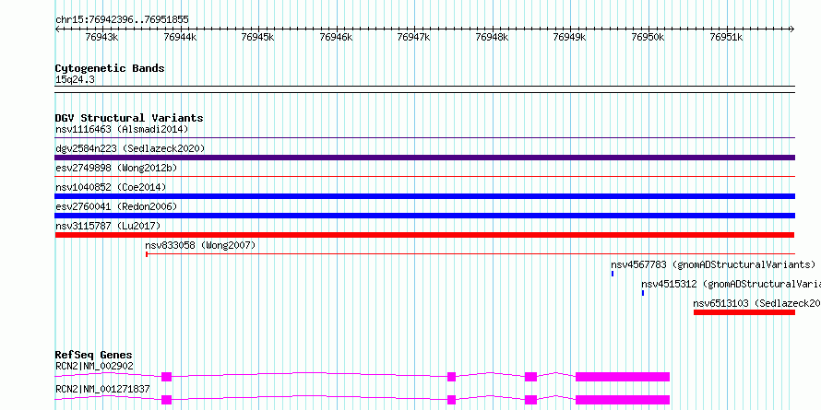
Task: Click the 76951k ruler tick label
Action: point(726,37)
